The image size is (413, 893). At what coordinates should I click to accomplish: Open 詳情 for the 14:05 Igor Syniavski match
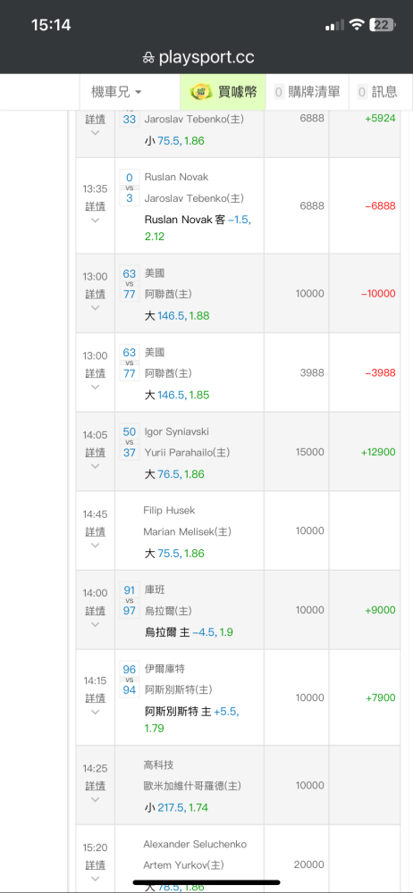96,453
